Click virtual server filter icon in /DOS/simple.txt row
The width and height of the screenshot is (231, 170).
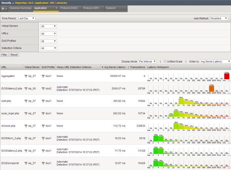26,163
